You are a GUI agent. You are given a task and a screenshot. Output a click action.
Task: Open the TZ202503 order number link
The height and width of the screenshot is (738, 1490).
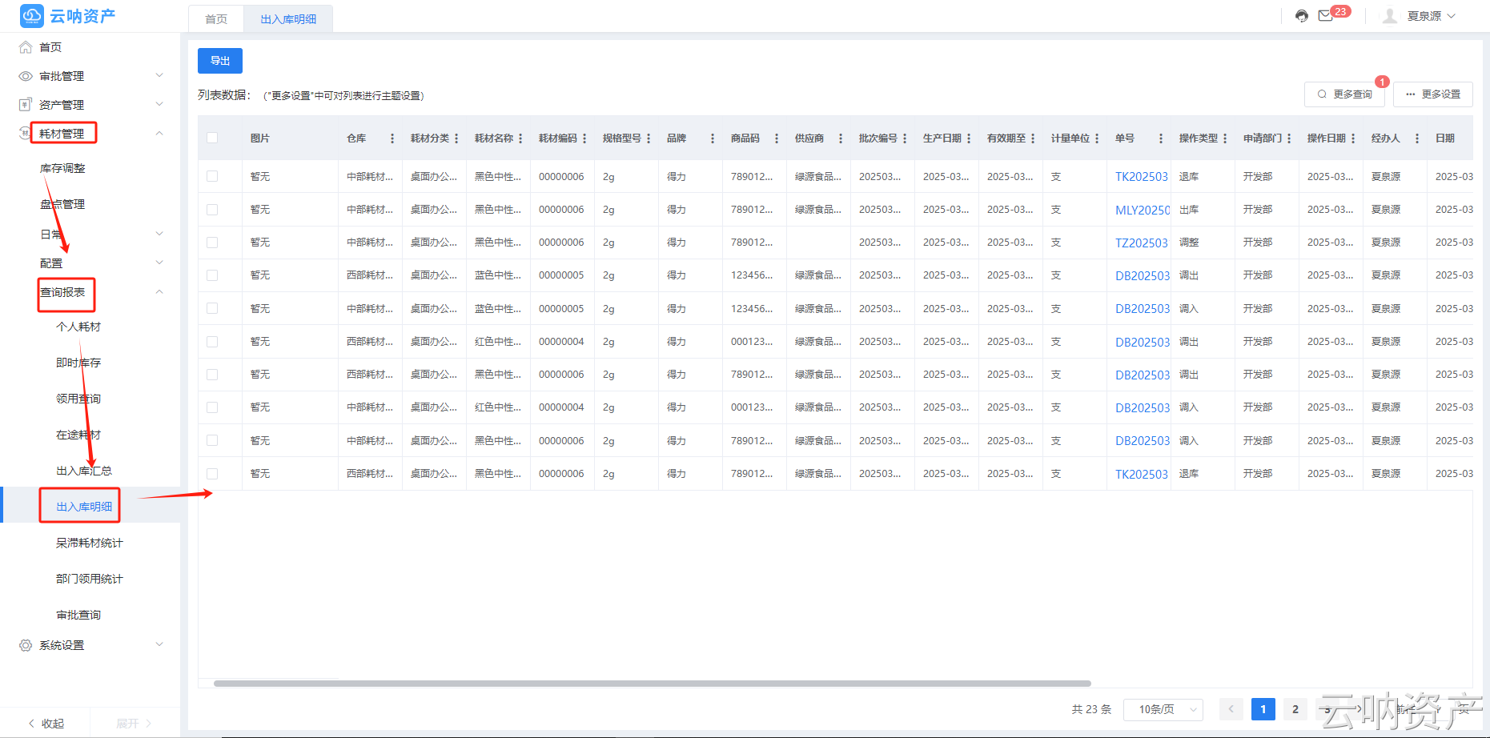1142,243
